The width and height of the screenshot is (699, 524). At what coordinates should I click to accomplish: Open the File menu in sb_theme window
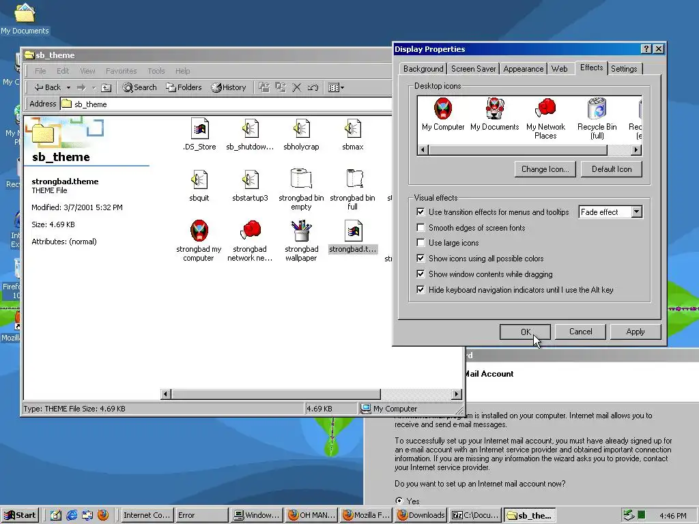[x=40, y=71]
